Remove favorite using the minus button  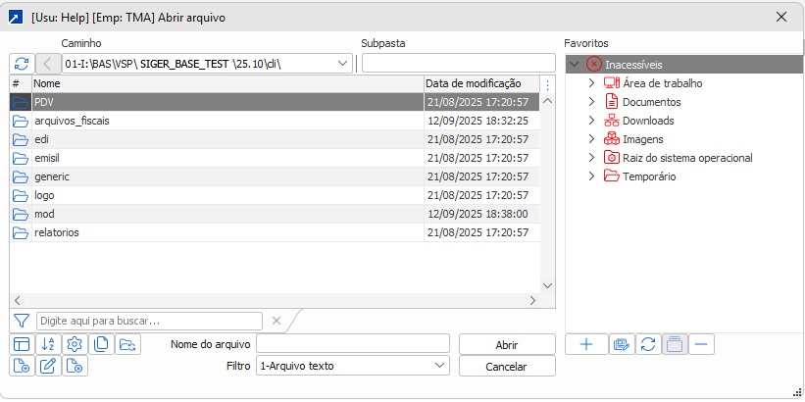pos(701,344)
